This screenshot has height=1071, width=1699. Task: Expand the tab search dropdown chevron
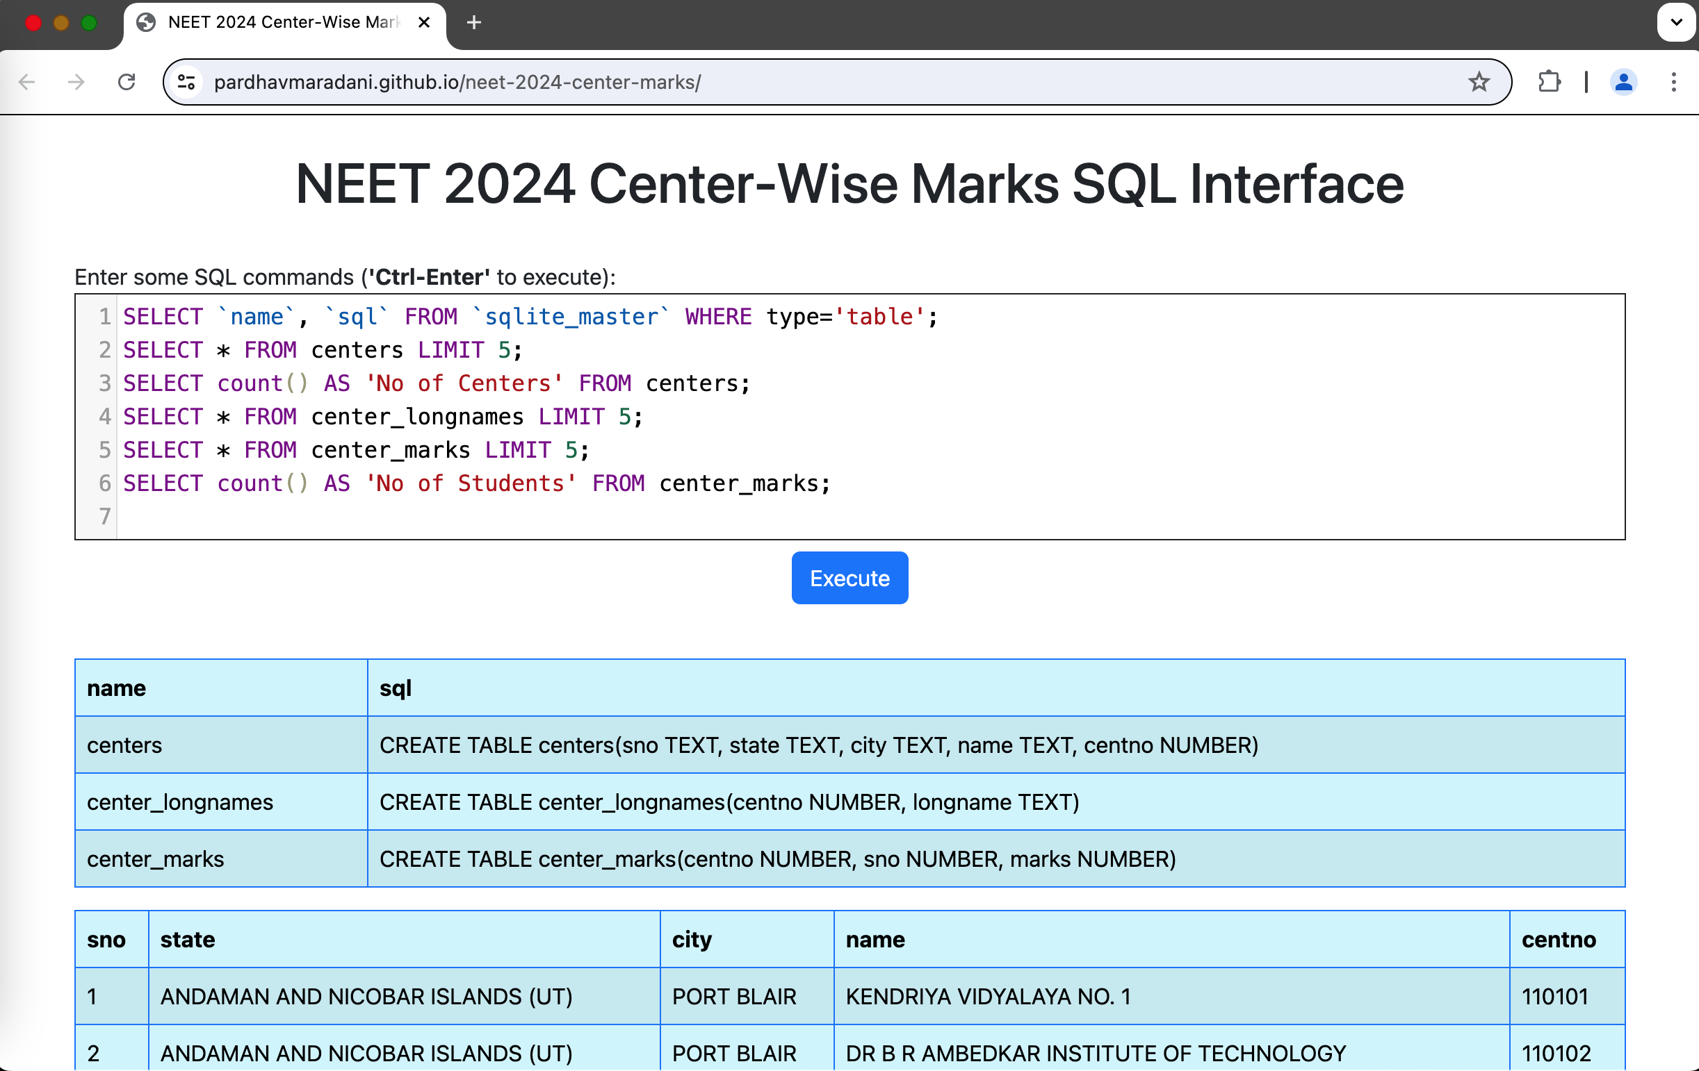1676,22
